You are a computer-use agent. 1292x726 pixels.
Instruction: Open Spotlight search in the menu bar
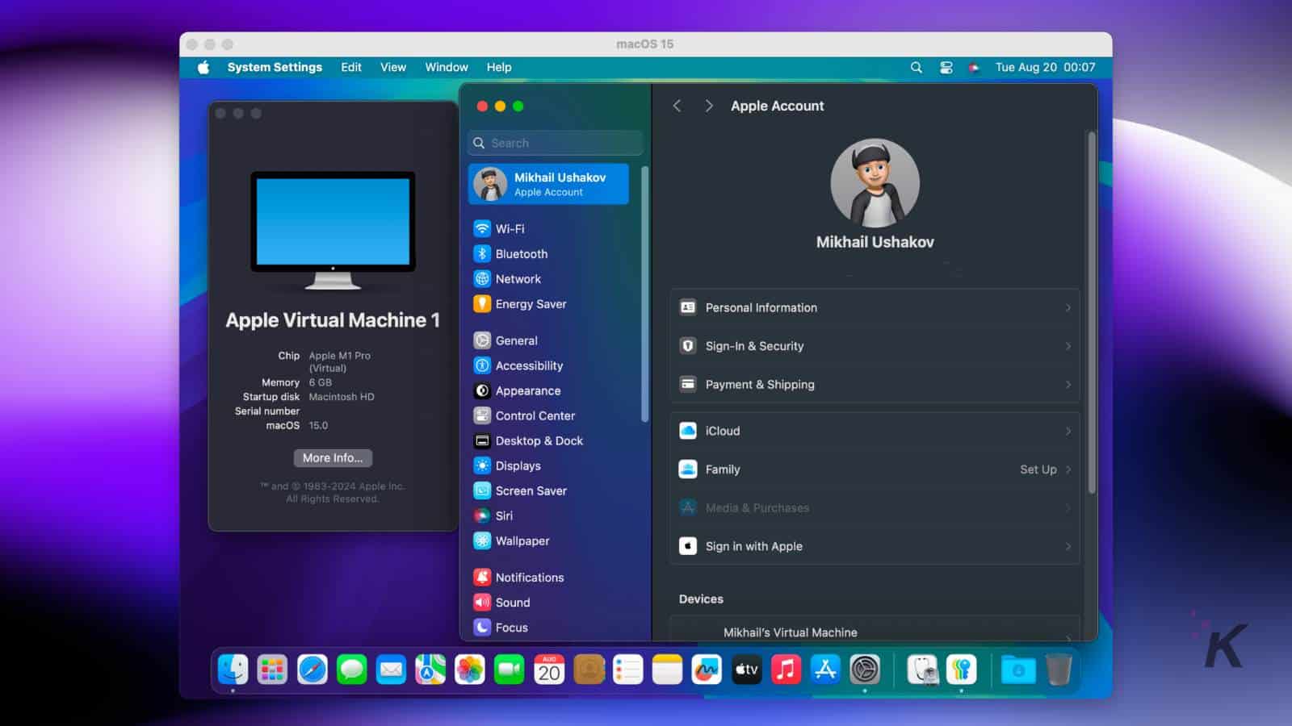tap(916, 67)
